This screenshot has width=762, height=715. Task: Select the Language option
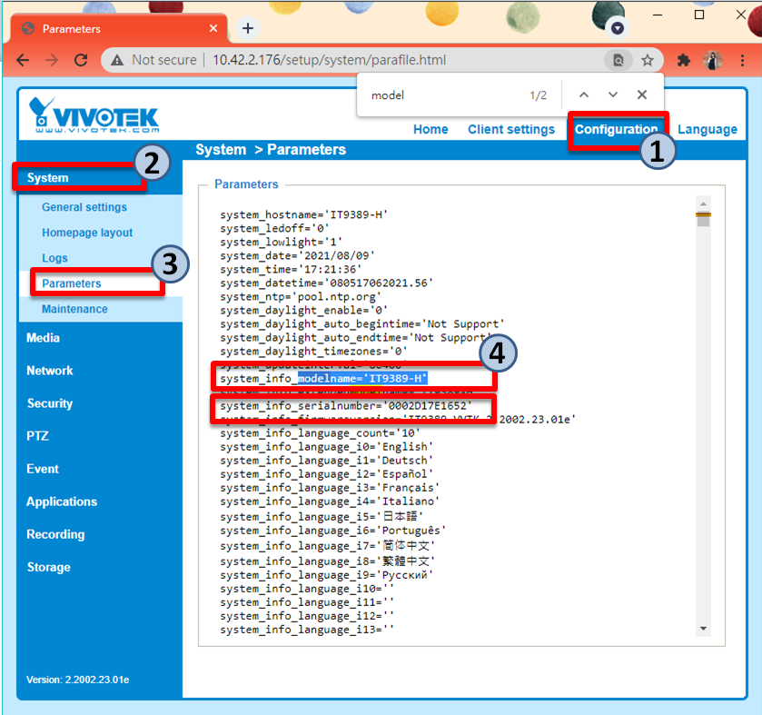(708, 130)
